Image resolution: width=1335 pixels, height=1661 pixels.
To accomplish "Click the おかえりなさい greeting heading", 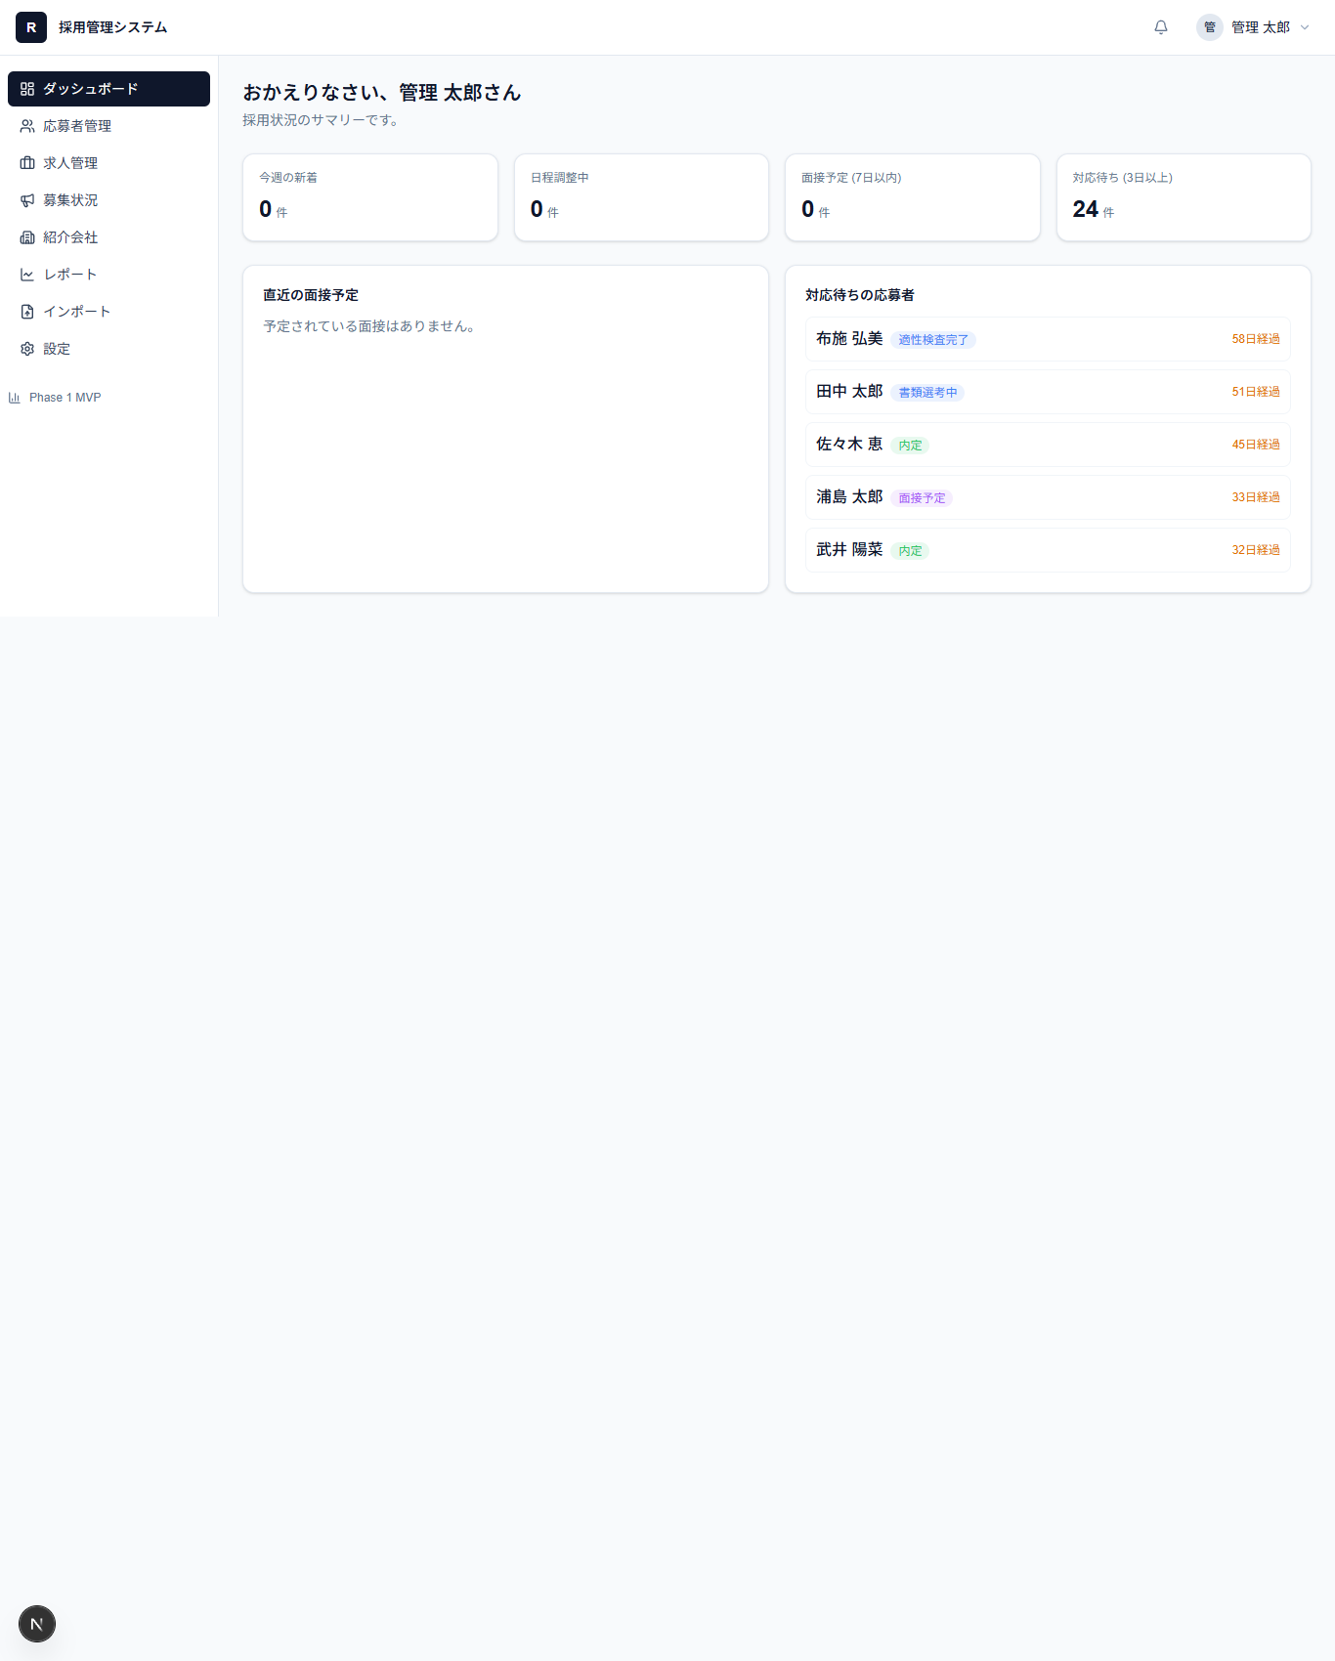I will [x=382, y=93].
